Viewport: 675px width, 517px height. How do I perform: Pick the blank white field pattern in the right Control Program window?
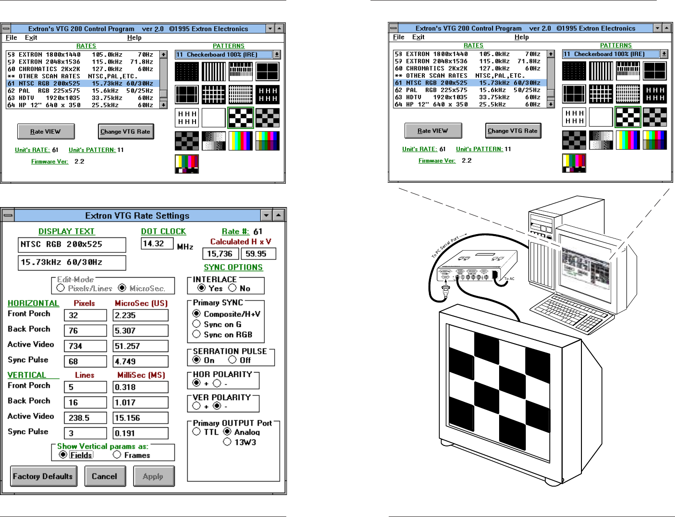[601, 117]
